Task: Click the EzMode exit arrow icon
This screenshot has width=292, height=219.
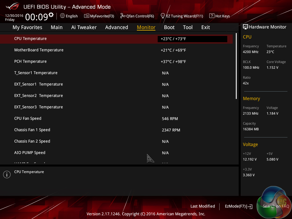Action: [250, 206]
